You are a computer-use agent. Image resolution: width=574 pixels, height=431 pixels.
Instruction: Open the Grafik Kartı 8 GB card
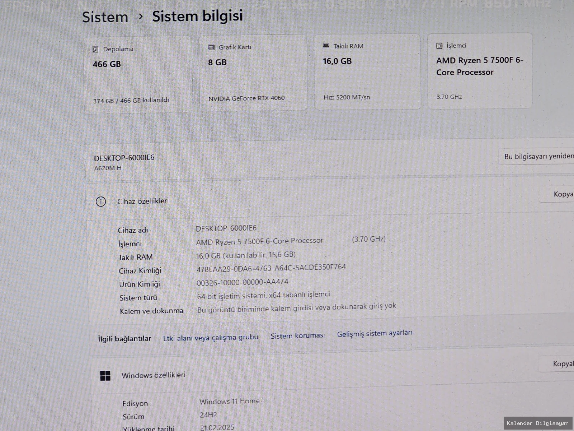coord(253,73)
